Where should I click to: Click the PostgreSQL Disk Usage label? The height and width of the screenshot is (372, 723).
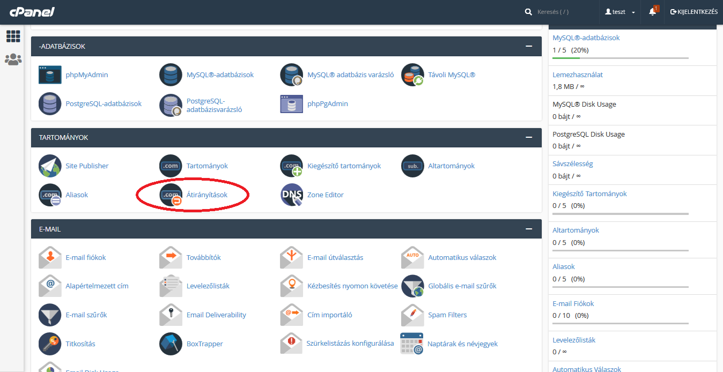click(x=588, y=134)
